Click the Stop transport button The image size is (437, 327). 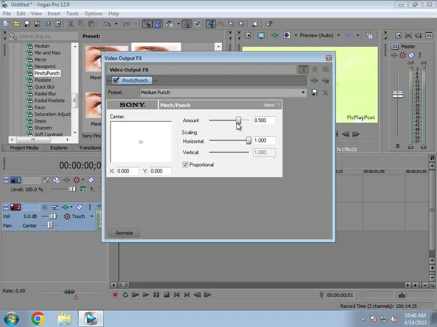[x=167, y=295]
